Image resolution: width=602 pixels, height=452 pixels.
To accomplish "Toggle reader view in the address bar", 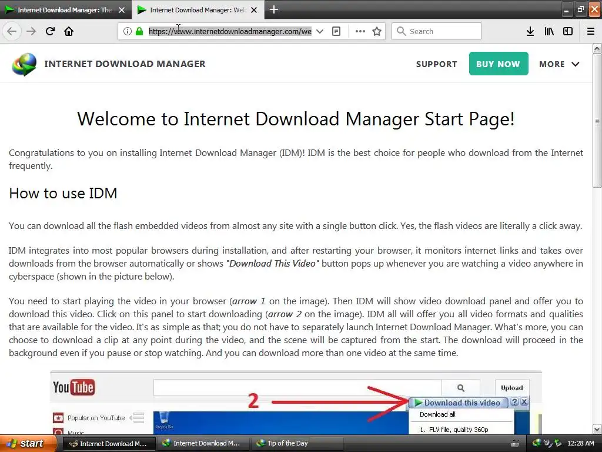I will (336, 31).
